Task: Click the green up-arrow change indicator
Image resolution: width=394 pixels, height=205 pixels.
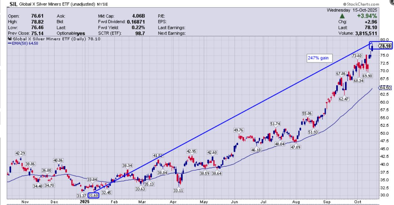Action: [x=342, y=16]
